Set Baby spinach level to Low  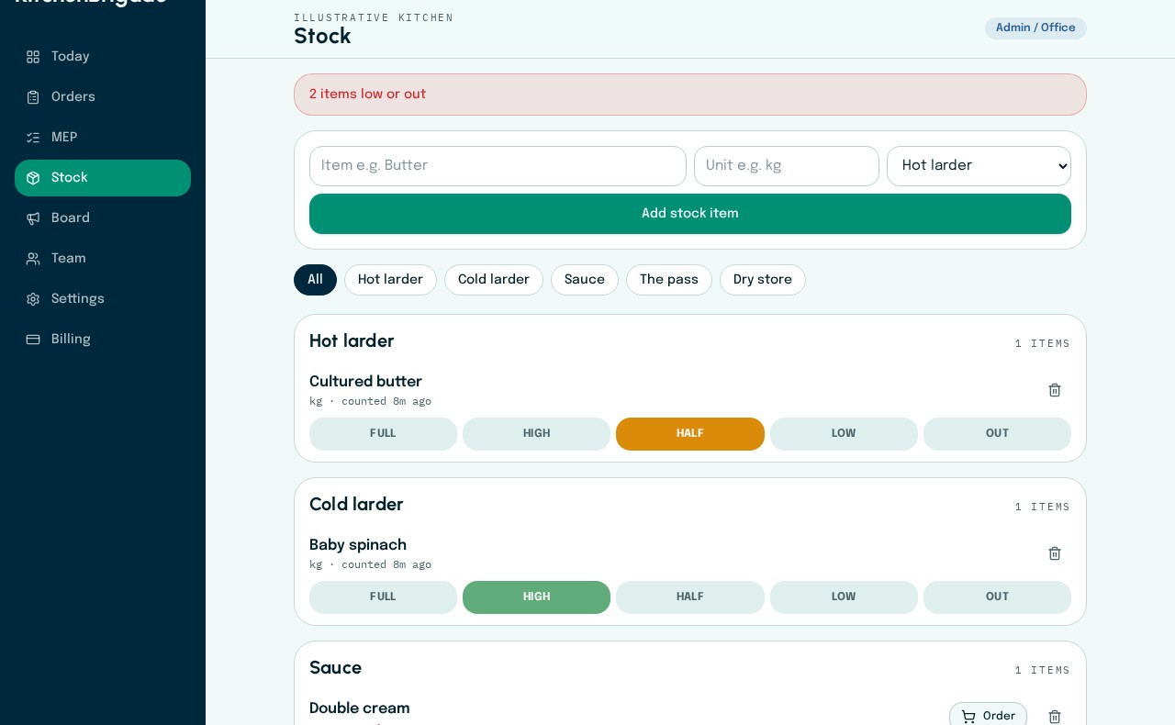click(x=844, y=597)
